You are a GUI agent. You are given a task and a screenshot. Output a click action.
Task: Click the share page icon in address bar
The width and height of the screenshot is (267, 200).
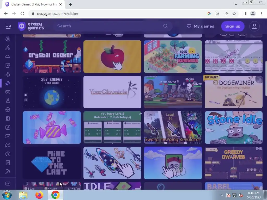click(226, 14)
